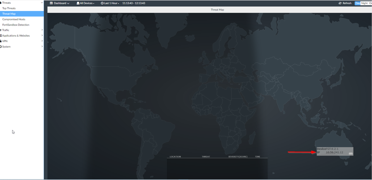Click the System gear icon

(x=1, y=46)
